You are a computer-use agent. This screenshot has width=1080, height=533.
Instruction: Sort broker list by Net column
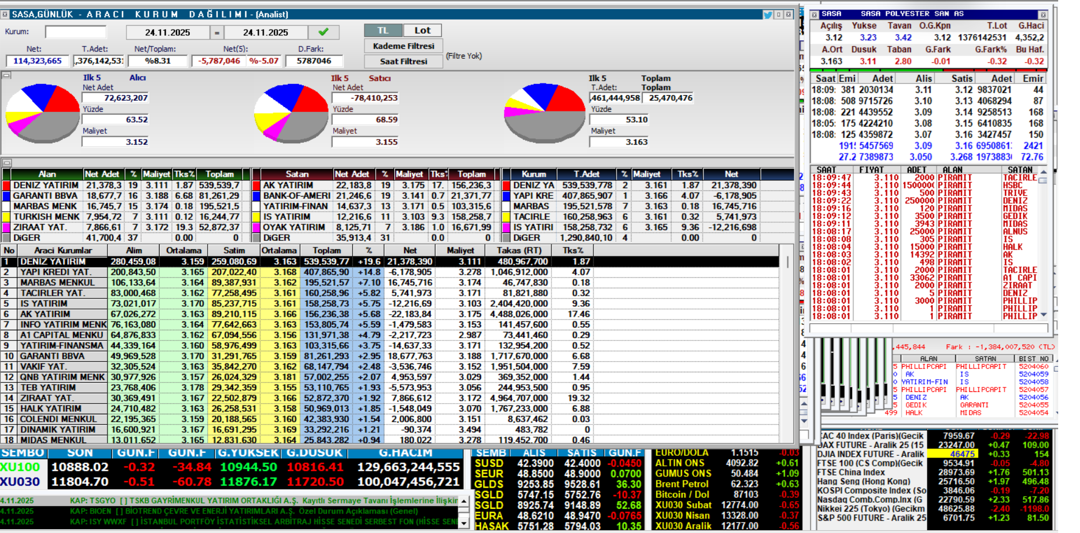point(409,250)
